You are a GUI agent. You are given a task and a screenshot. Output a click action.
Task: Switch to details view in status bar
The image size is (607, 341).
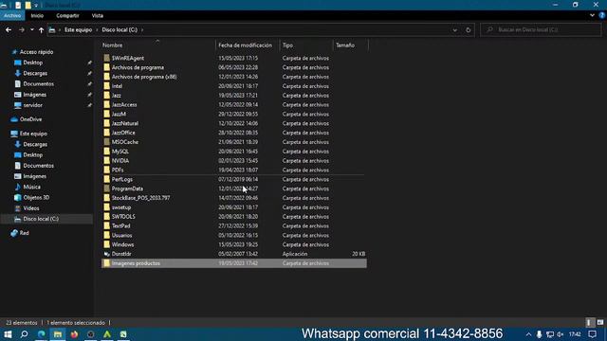point(589,322)
